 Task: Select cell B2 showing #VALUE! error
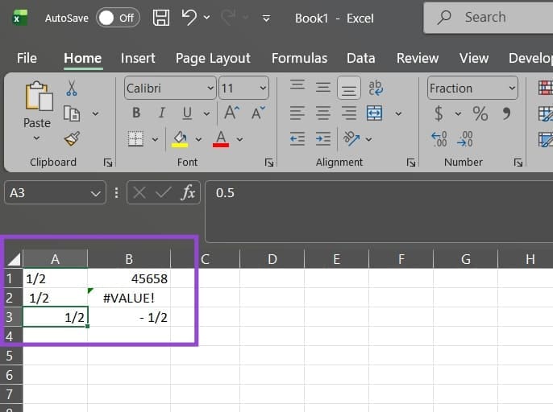point(129,298)
